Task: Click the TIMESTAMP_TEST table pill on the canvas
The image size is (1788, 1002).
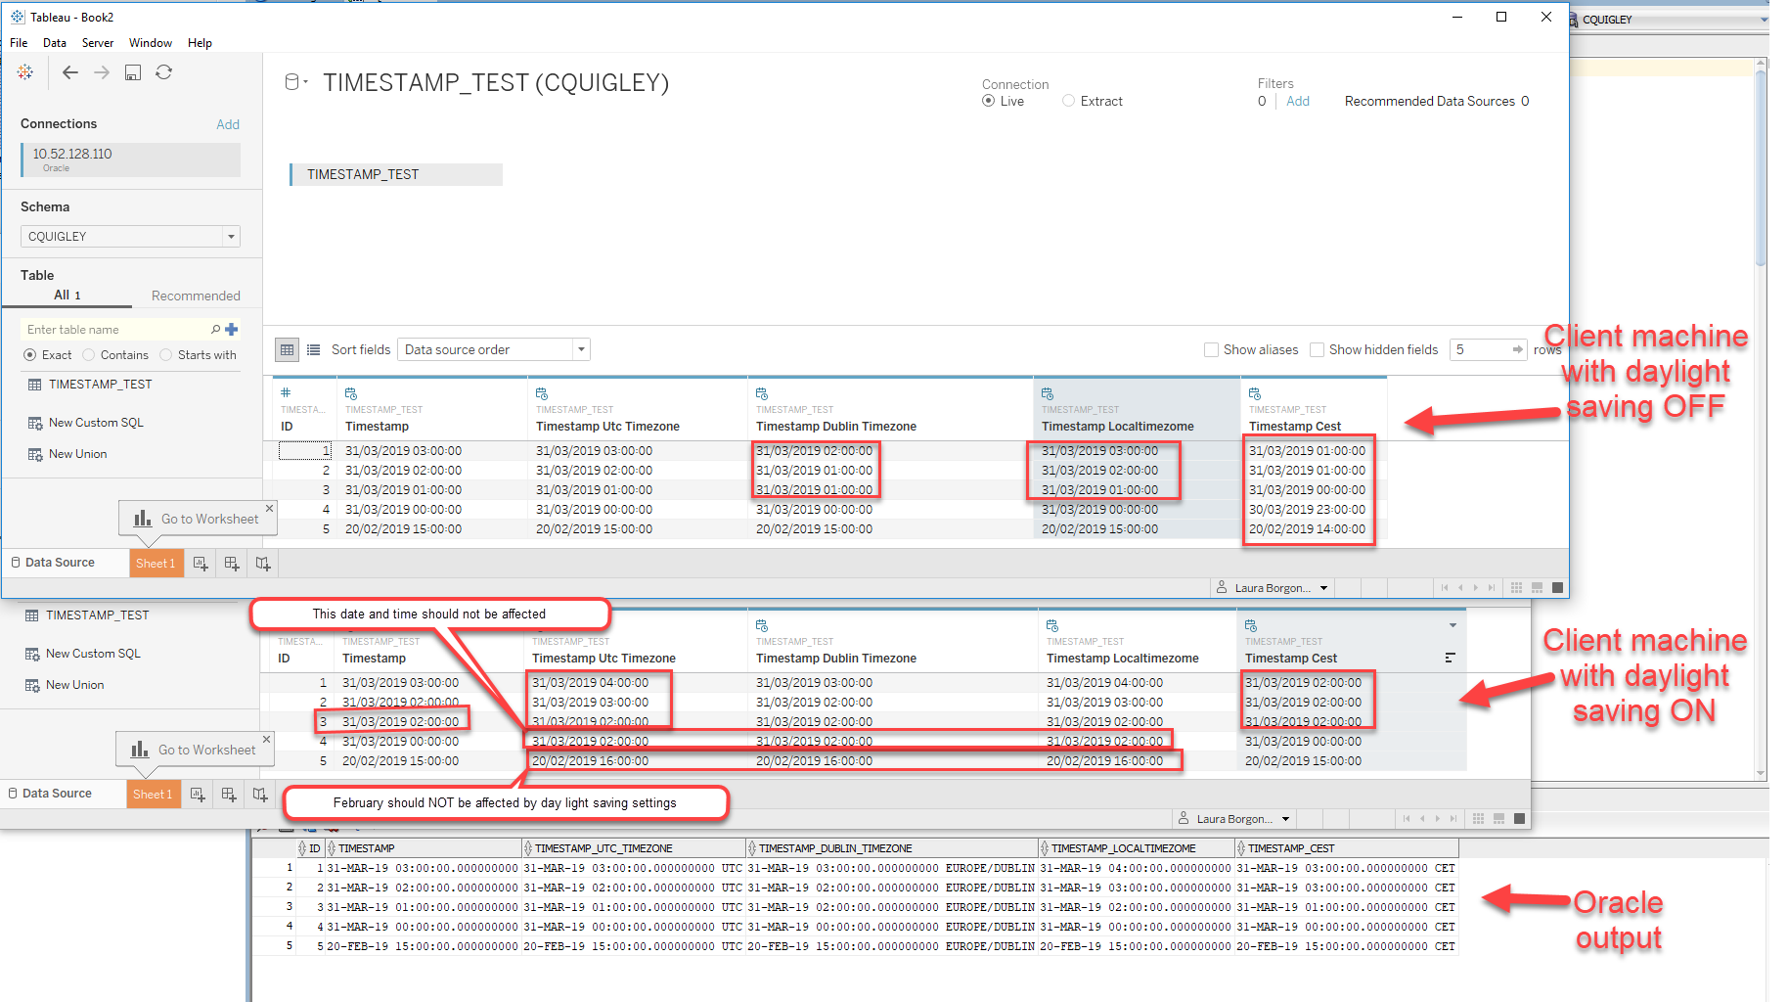Action: 396,174
